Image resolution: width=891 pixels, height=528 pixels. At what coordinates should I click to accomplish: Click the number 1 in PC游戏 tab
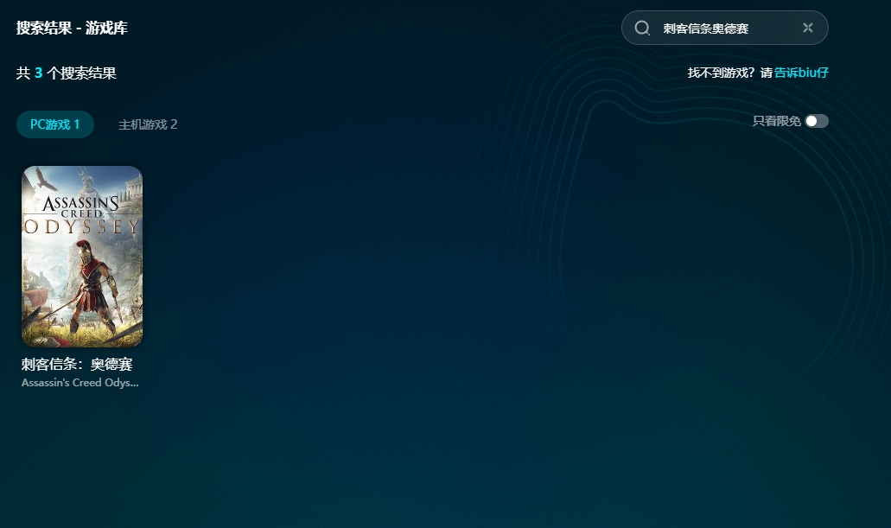click(76, 124)
